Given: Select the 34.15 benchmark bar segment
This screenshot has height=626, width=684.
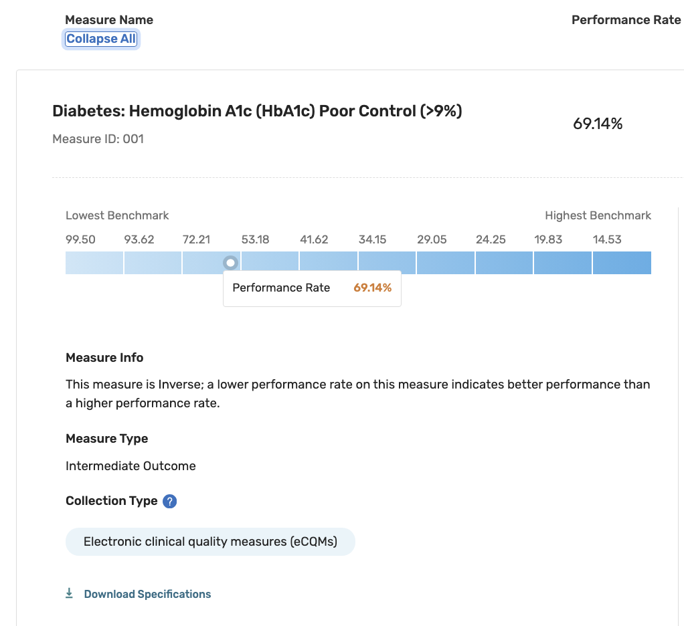Looking at the screenshot, I should (x=387, y=263).
